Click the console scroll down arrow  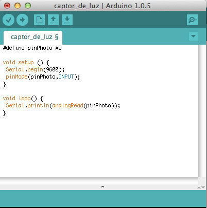203,187
